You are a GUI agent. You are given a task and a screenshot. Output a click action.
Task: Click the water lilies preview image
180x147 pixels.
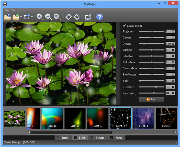point(61,63)
